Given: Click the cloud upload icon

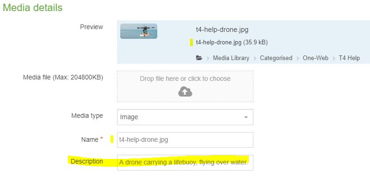Looking at the screenshot, I should click(185, 91).
